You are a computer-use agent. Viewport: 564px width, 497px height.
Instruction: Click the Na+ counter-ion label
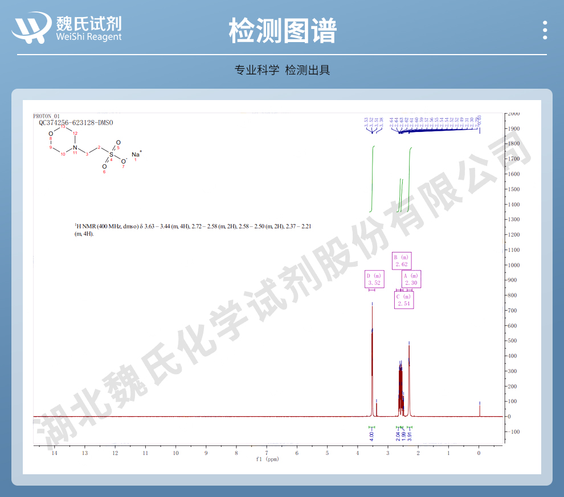[137, 155]
